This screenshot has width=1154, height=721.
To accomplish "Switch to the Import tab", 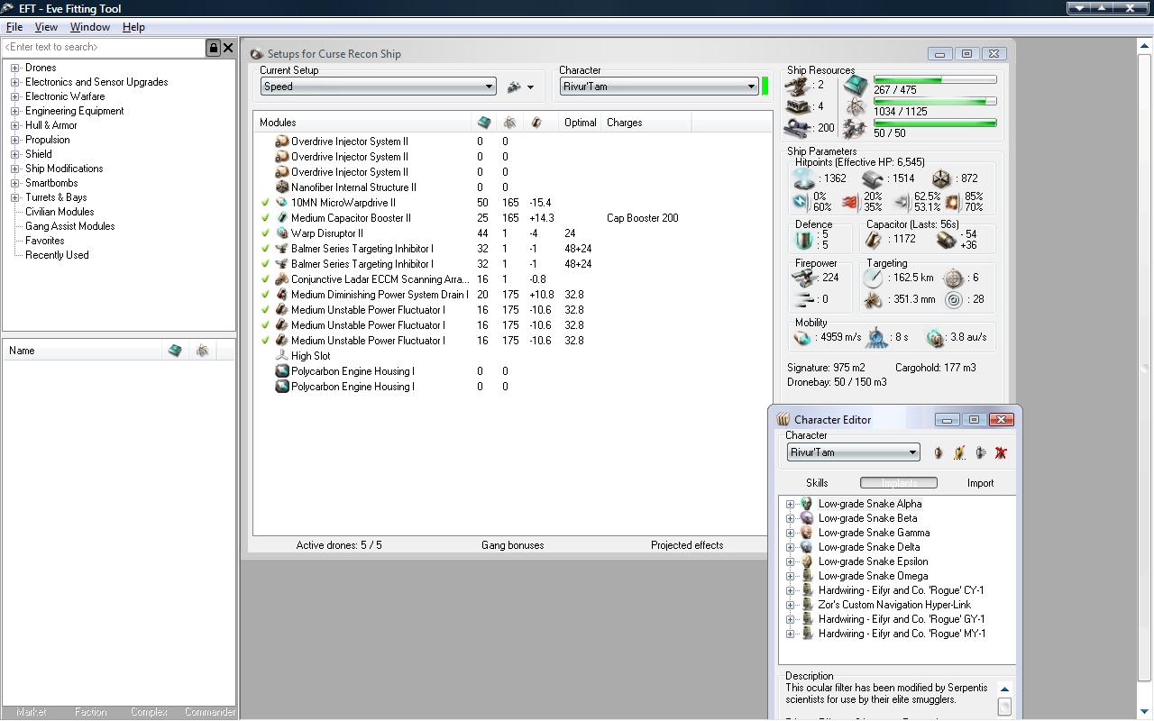I will (x=980, y=483).
